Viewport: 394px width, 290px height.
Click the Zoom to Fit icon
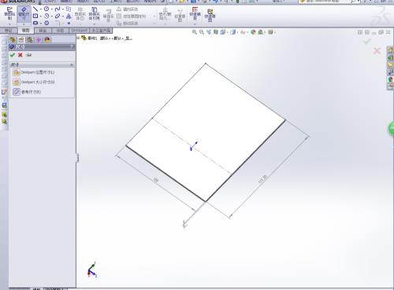point(195,32)
